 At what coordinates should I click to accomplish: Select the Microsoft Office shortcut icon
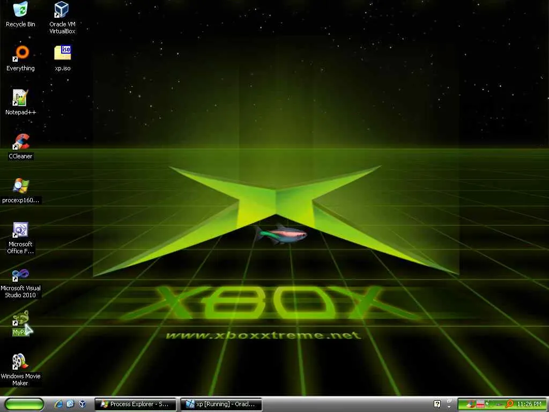click(20, 238)
